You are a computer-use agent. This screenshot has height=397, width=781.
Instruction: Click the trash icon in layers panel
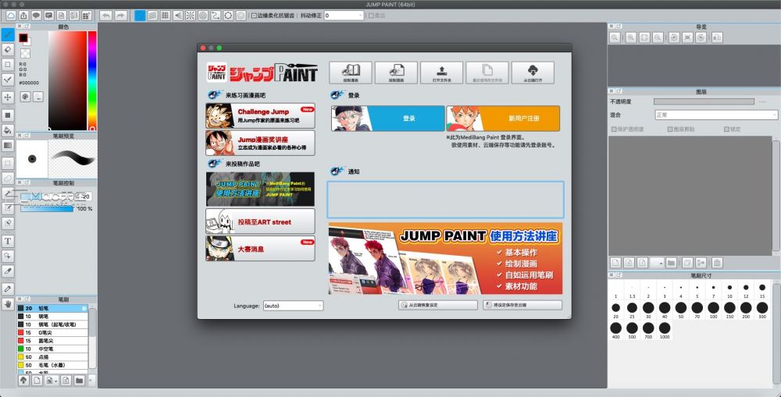(x=716, y=263)
